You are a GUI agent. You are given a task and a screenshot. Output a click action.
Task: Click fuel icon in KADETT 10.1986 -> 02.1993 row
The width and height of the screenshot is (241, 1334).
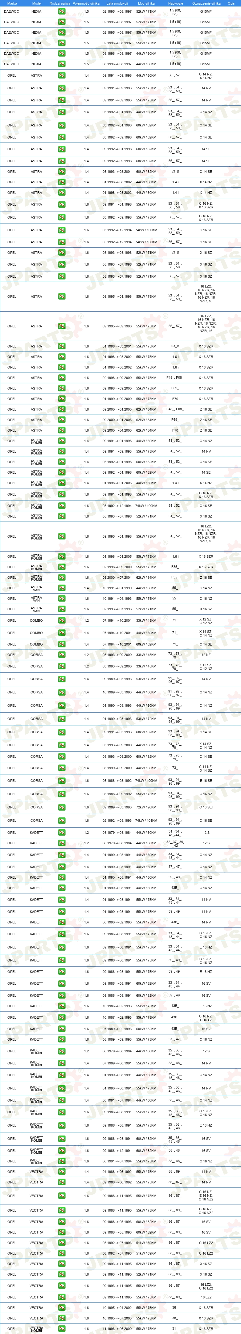(x=61, y=1006)
